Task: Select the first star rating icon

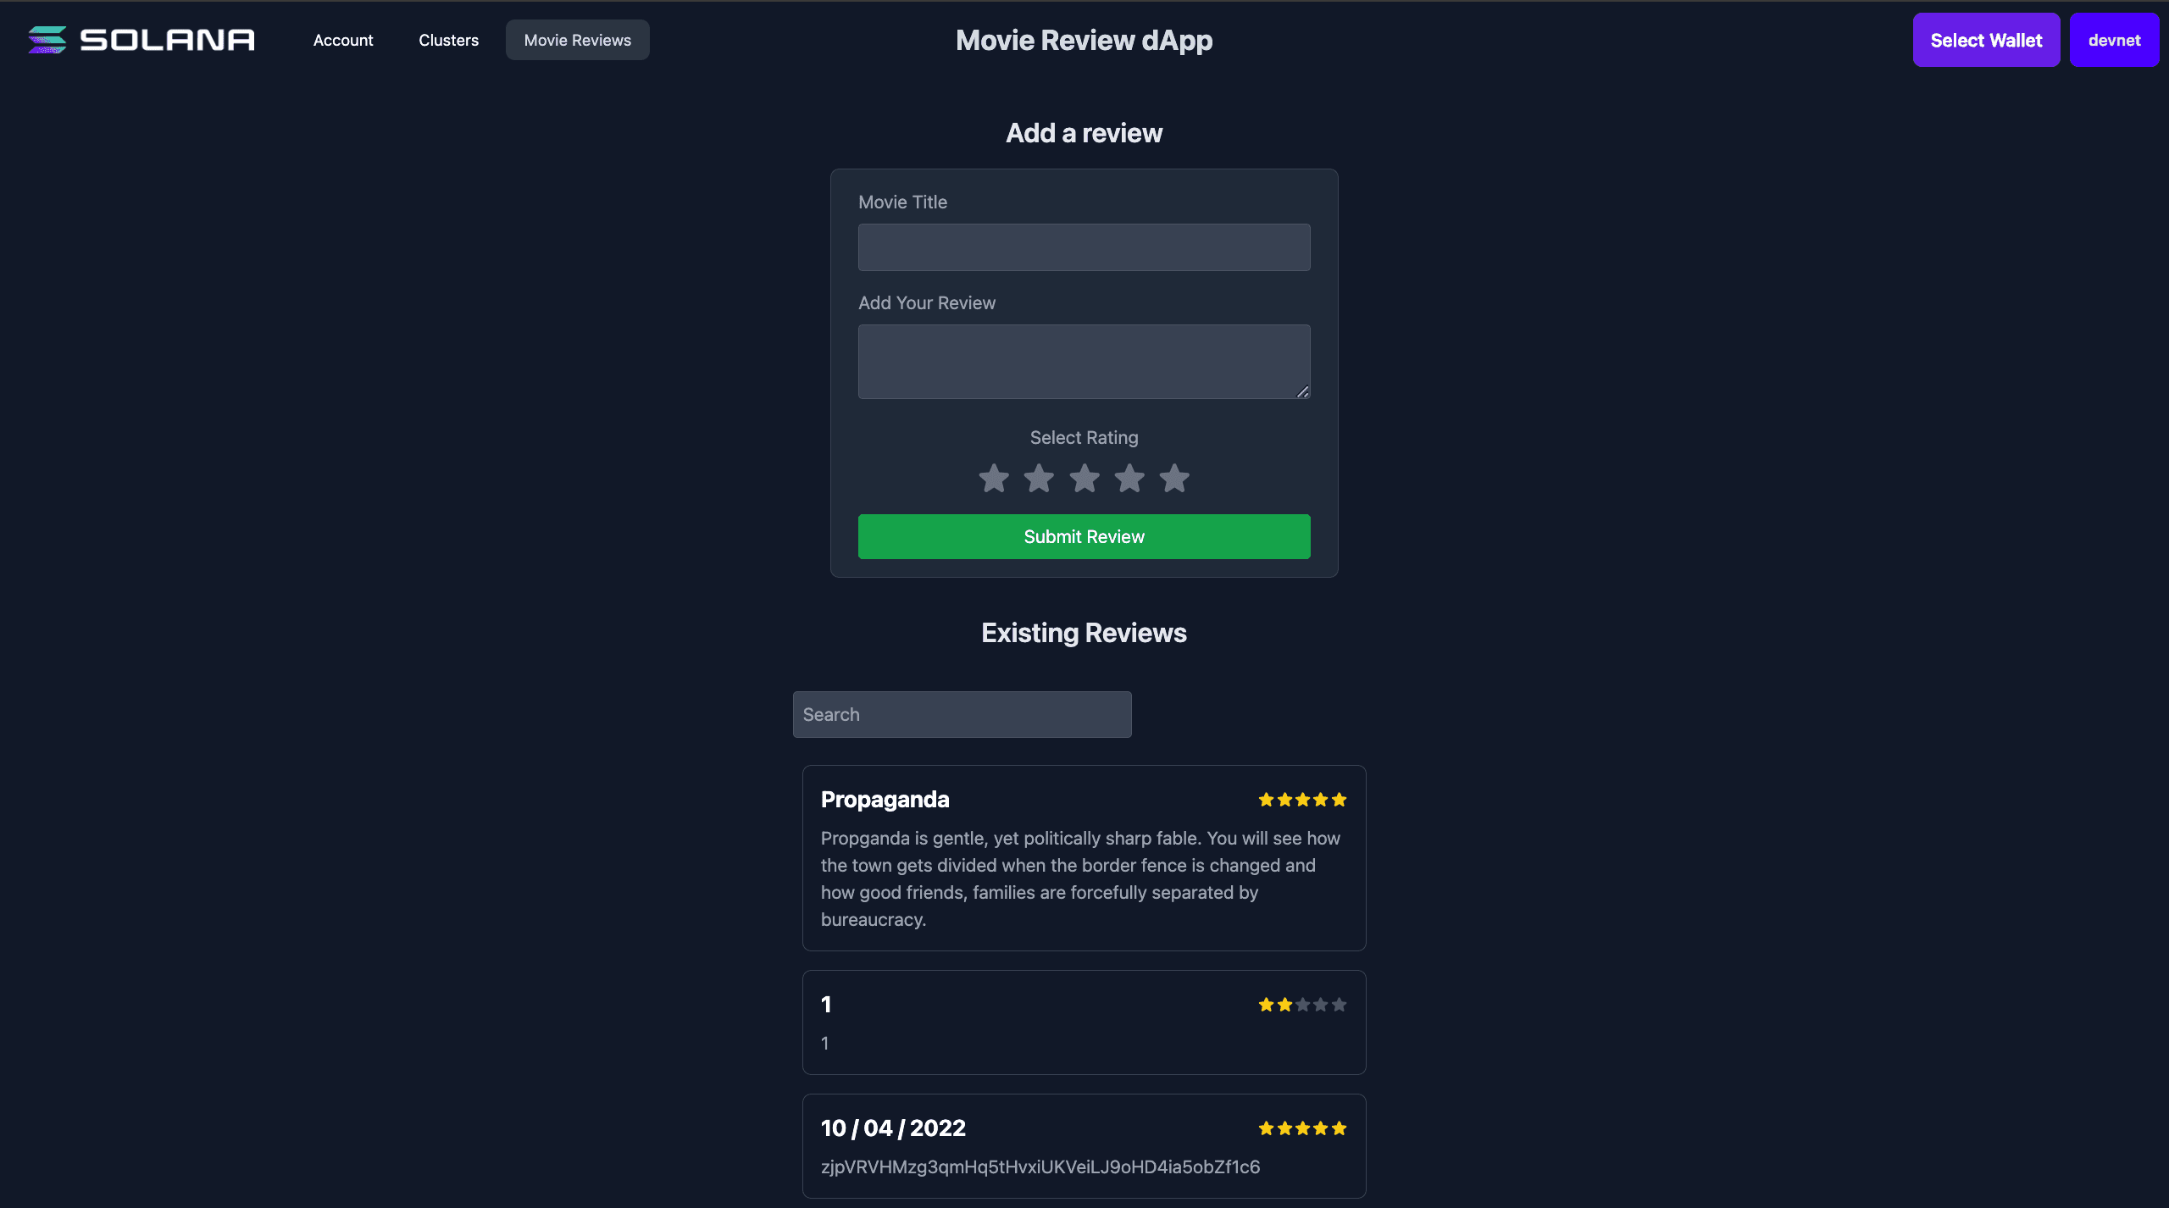Action: 992,478
